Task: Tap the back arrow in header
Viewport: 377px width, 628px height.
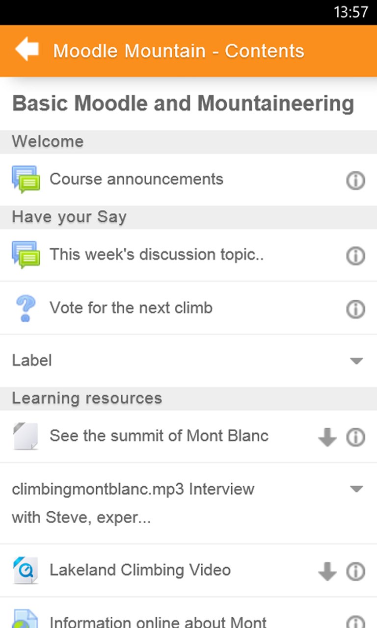Action: (27, 50)
